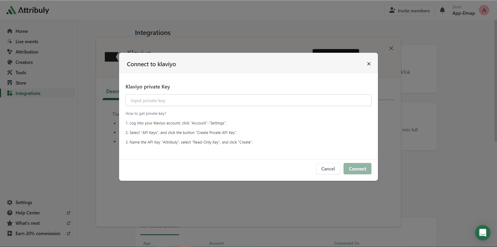Click the "Connect to klaviyo" dialog title
Screen dimensions: 497x247
pyautogui.click(x=151, y=64)
